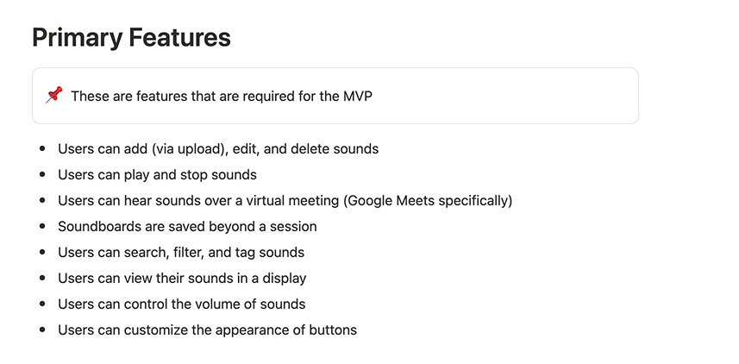Click the bullet beside the Soundboards item
Screen dimensions: 739x364
43,227
